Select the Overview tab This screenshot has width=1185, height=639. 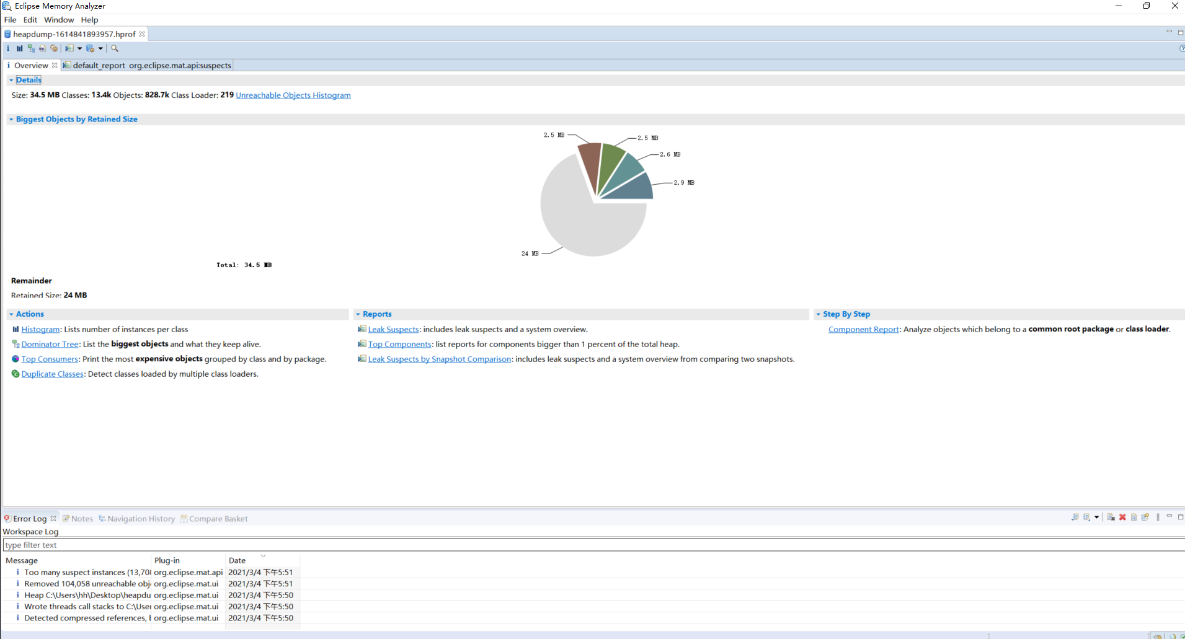31,65
